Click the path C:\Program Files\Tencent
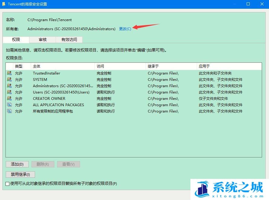This screenshot has width=269, height=200. click(50, 20)
